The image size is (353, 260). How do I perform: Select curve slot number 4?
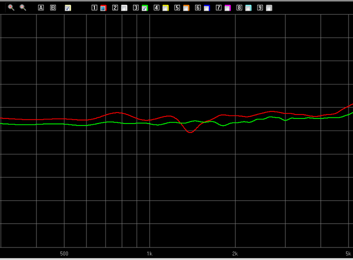point(156,8)
